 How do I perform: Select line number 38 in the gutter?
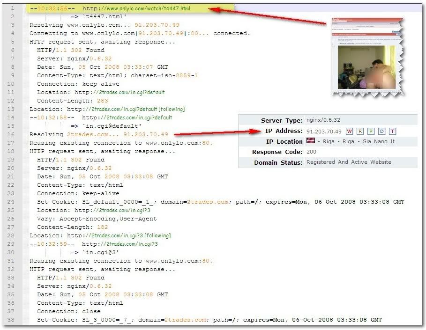tap(12, 320)
